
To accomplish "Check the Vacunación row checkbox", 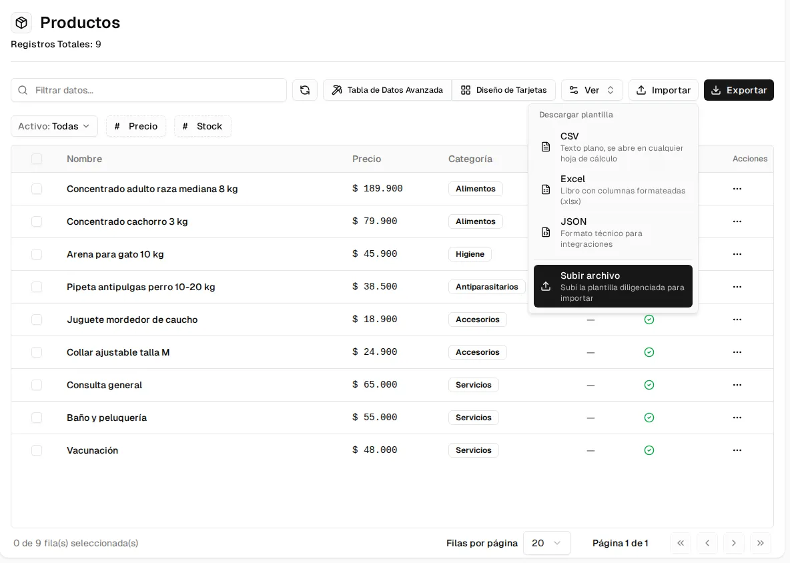I will coord(37,451).
